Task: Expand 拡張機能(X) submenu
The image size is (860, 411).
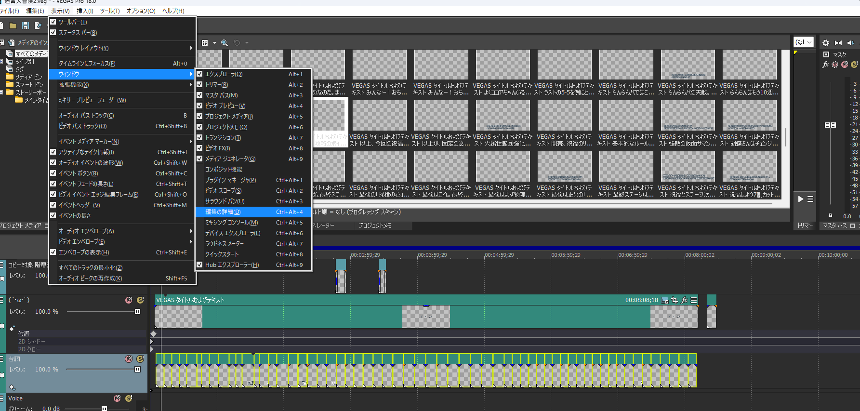Action: (x=123, y=84)
